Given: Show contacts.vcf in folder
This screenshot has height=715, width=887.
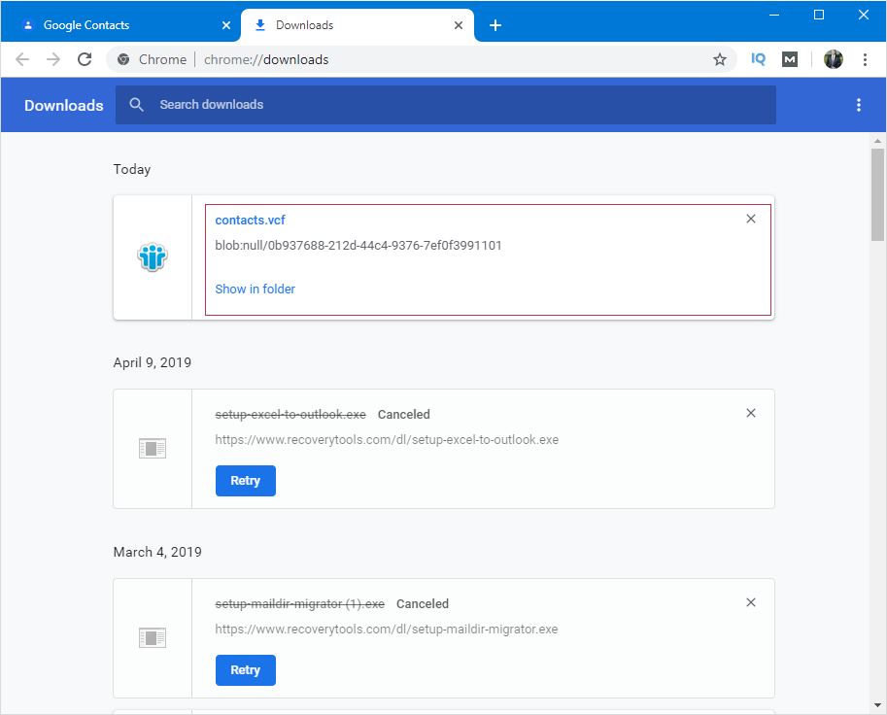Looking at the screenshot, I should coord(256,289).
